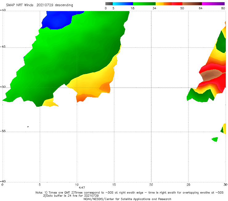The height and width of the screenshot is (201, 228).
Task: Click the longitude label '10' on bottom axis
Action: pos(77,185)
